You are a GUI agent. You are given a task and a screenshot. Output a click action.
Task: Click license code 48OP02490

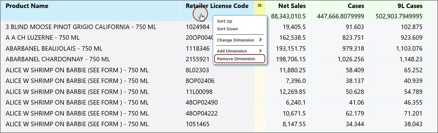(202, 102)
